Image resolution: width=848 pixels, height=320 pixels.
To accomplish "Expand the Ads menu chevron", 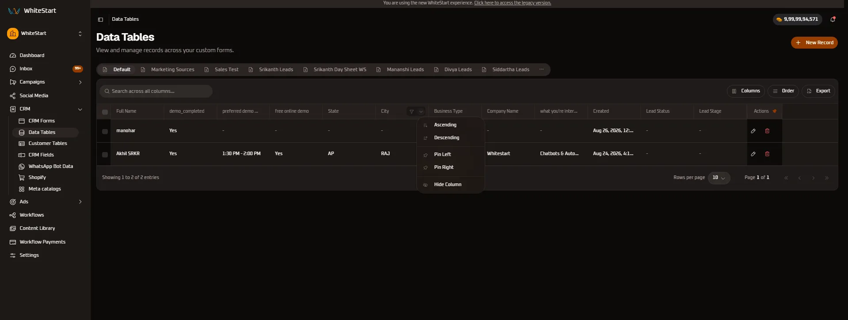I will (80, 202).
